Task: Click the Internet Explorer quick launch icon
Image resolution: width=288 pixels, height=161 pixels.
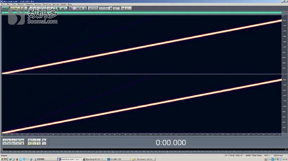Action: [x=10, y=159]
